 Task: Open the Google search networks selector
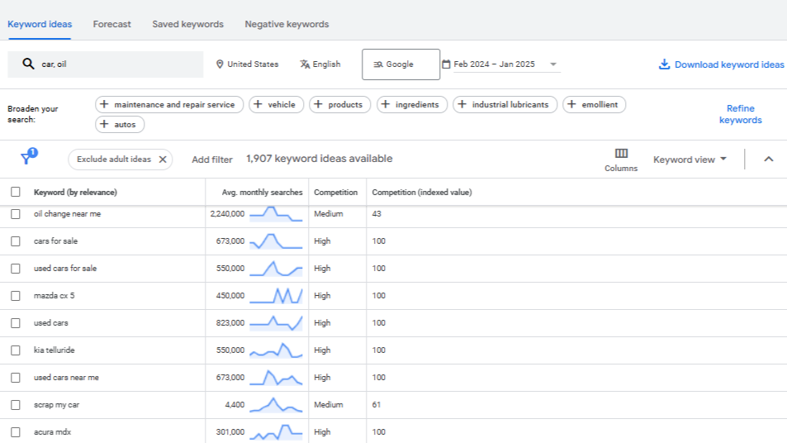(x=401, y=64)
